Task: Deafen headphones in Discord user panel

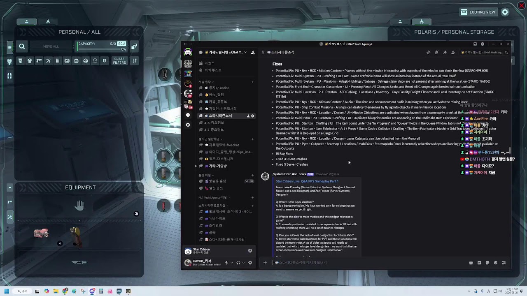Action: (x=238, y=263)
